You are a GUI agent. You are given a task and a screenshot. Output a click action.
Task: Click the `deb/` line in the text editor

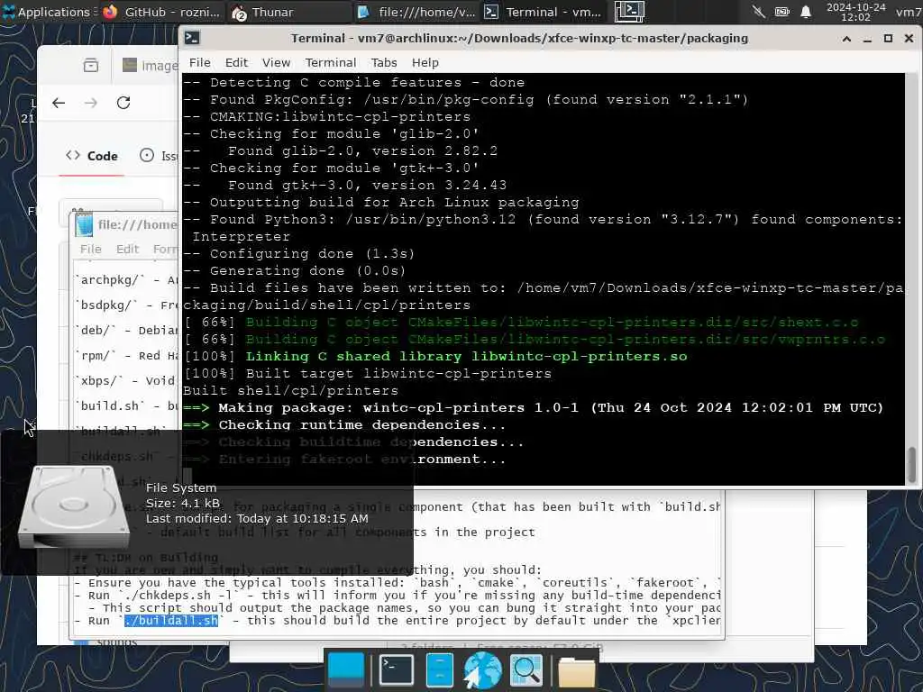(126, 331)
